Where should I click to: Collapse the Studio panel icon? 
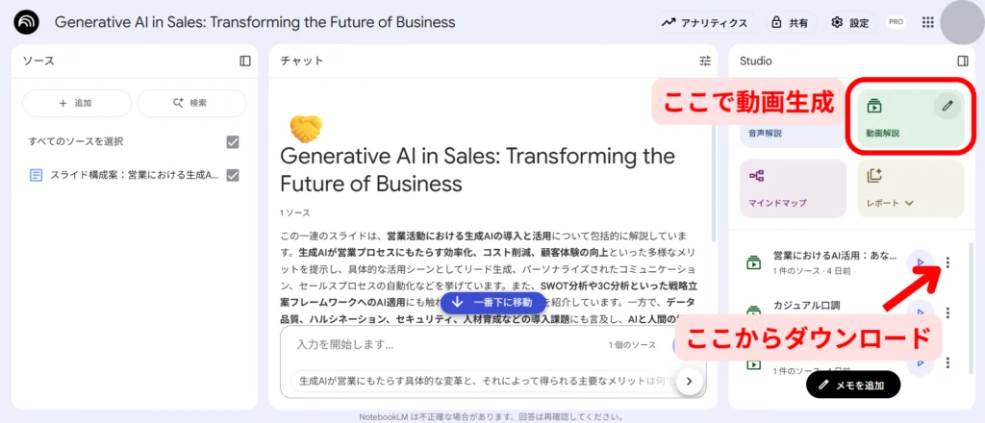pyautogui.click(x=962, y=61)
